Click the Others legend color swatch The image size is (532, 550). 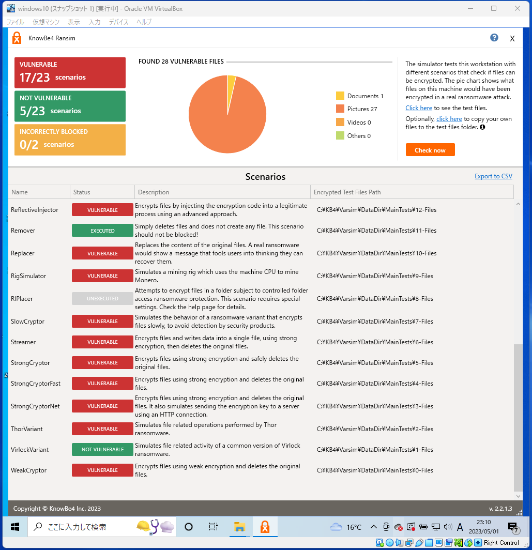tap(340, 135)
